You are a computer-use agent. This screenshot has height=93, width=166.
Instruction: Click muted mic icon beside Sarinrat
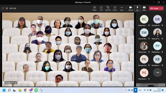149,39
